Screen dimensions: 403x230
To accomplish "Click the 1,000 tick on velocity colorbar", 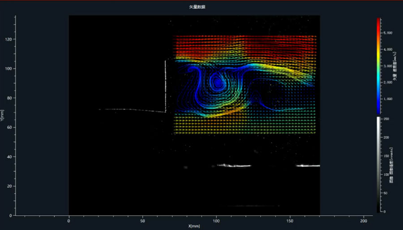I will (x=387, y=99).
